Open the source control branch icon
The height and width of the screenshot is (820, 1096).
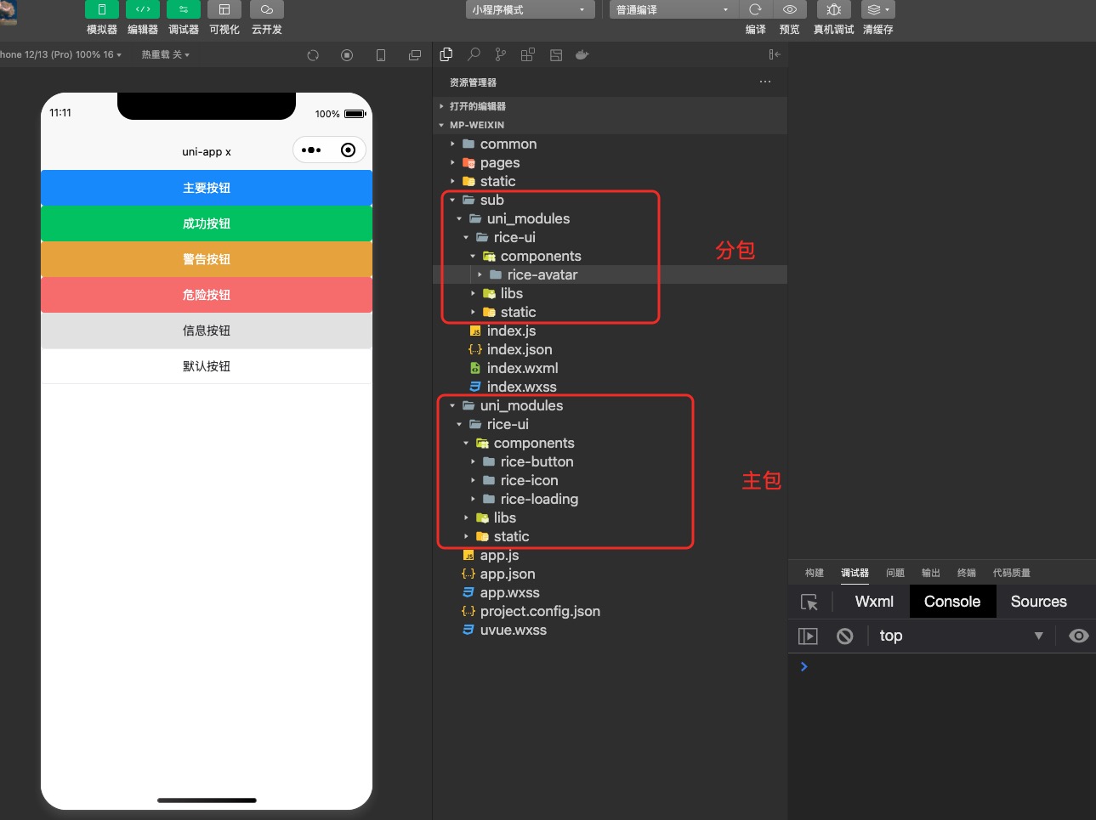pos(501,54)
